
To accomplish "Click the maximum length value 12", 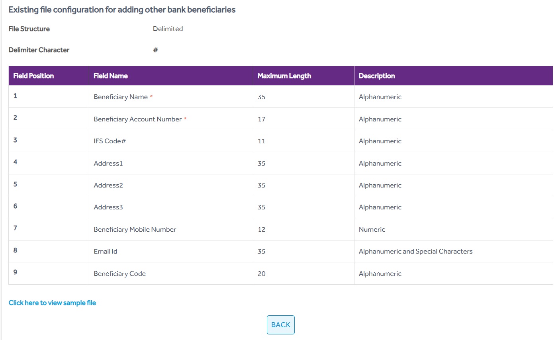I will click(261, 229).
